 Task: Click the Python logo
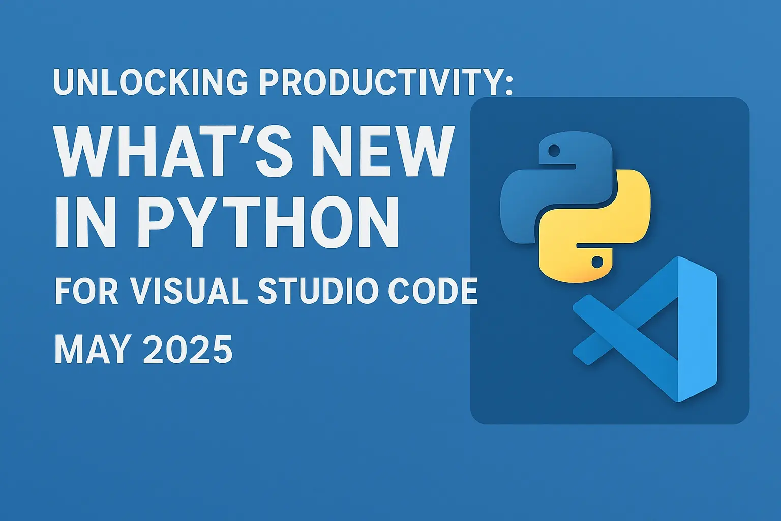pyautogui.click(x=575, y=208)
